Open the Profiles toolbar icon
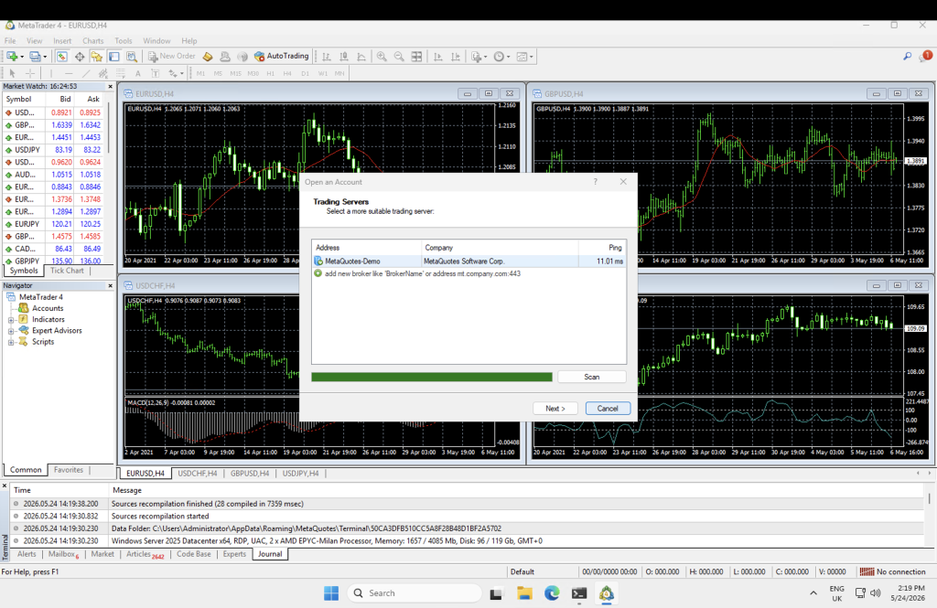937x608 pixels. pyautogui.click(x=35, y=56)
